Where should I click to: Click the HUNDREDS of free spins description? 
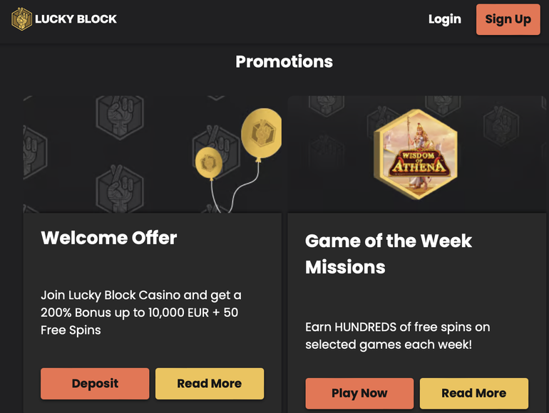pyautogui.click(x=397, y=335)
